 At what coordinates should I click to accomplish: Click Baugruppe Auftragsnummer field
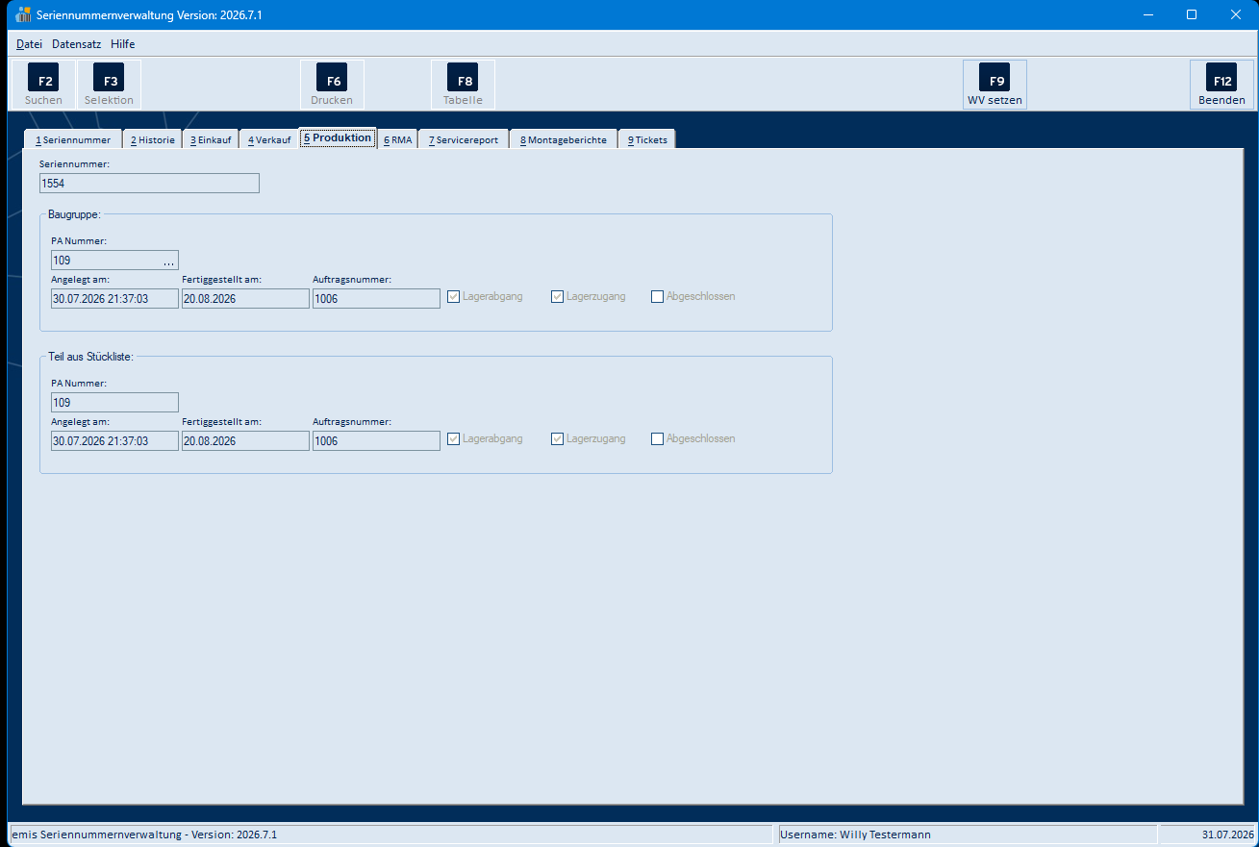point(377,299)
